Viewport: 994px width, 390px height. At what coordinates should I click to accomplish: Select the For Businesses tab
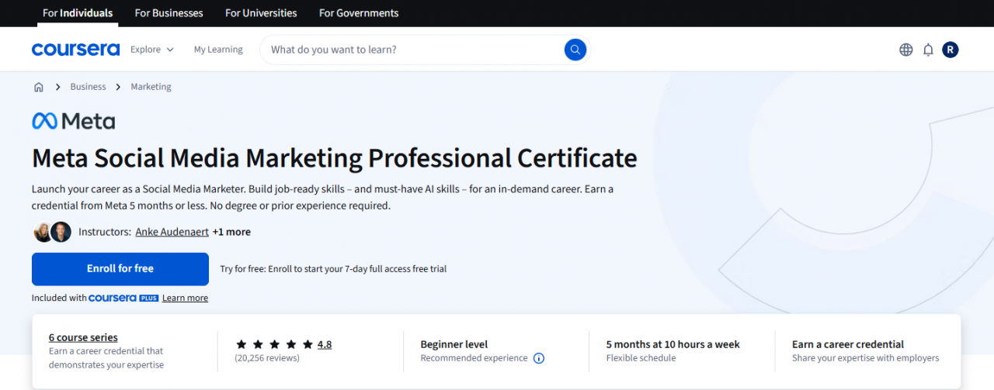point(169,13)
